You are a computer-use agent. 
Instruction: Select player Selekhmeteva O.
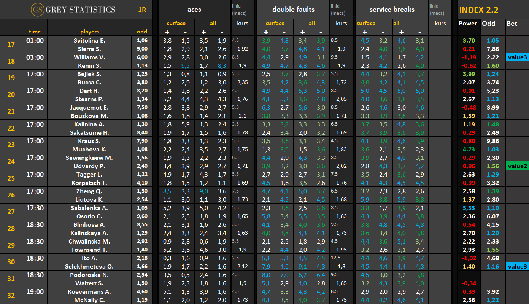pyautogui.click(x=89, y=266)
